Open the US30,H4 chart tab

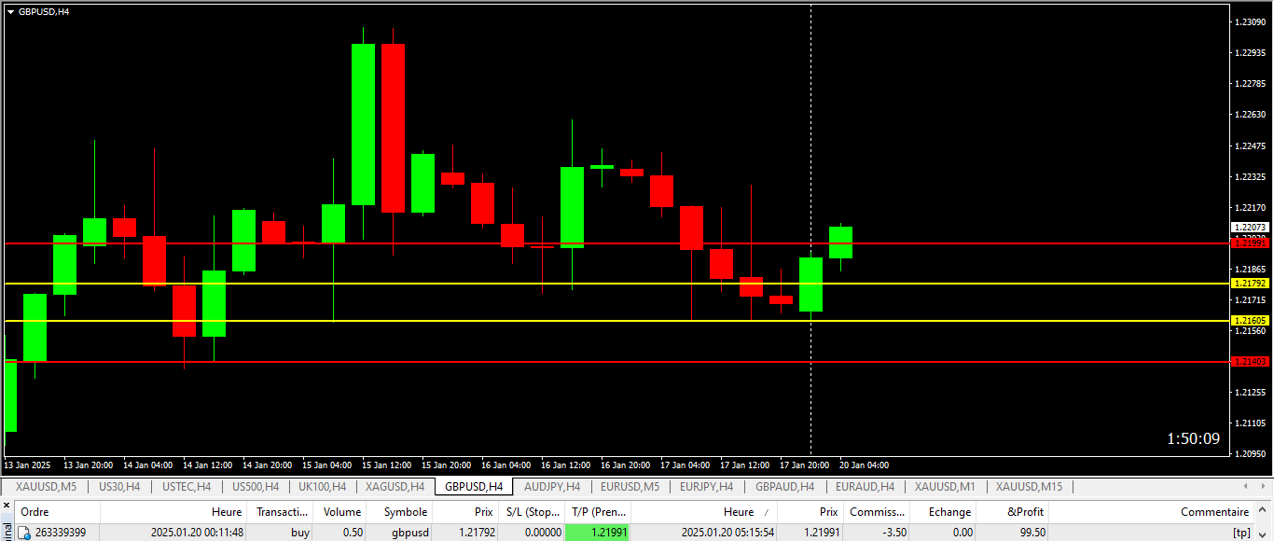coord(119,487)
